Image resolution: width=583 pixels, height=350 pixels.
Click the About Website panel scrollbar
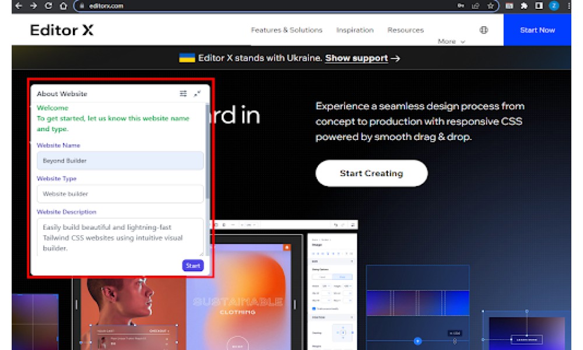207,152
